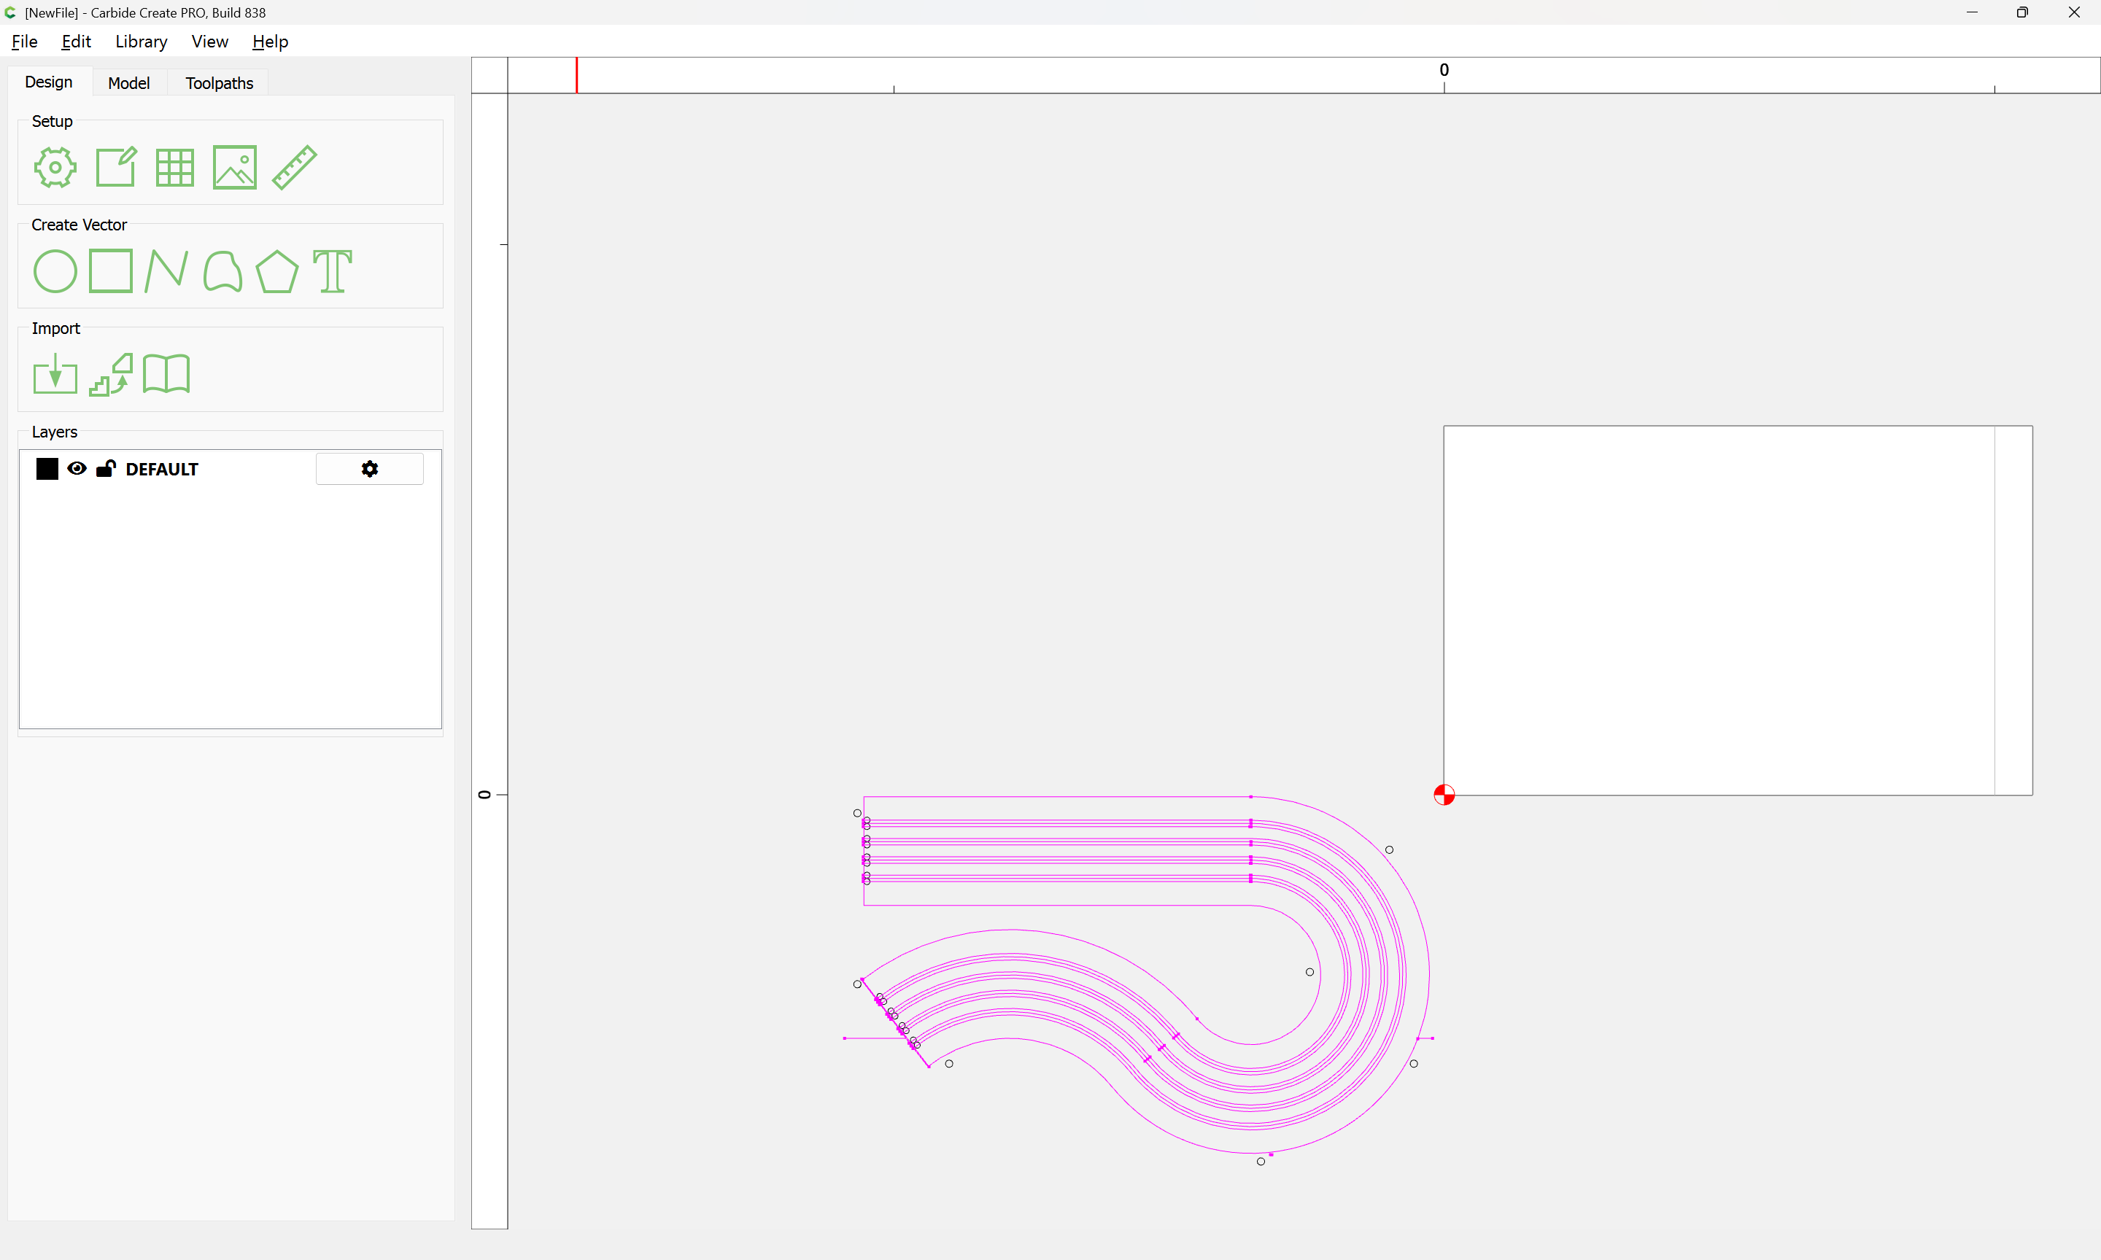Image resolution: width=2101 pixels, height=1260 pixels.
Task: Open the design Library book icon
Action: click(x=166, y=375)
